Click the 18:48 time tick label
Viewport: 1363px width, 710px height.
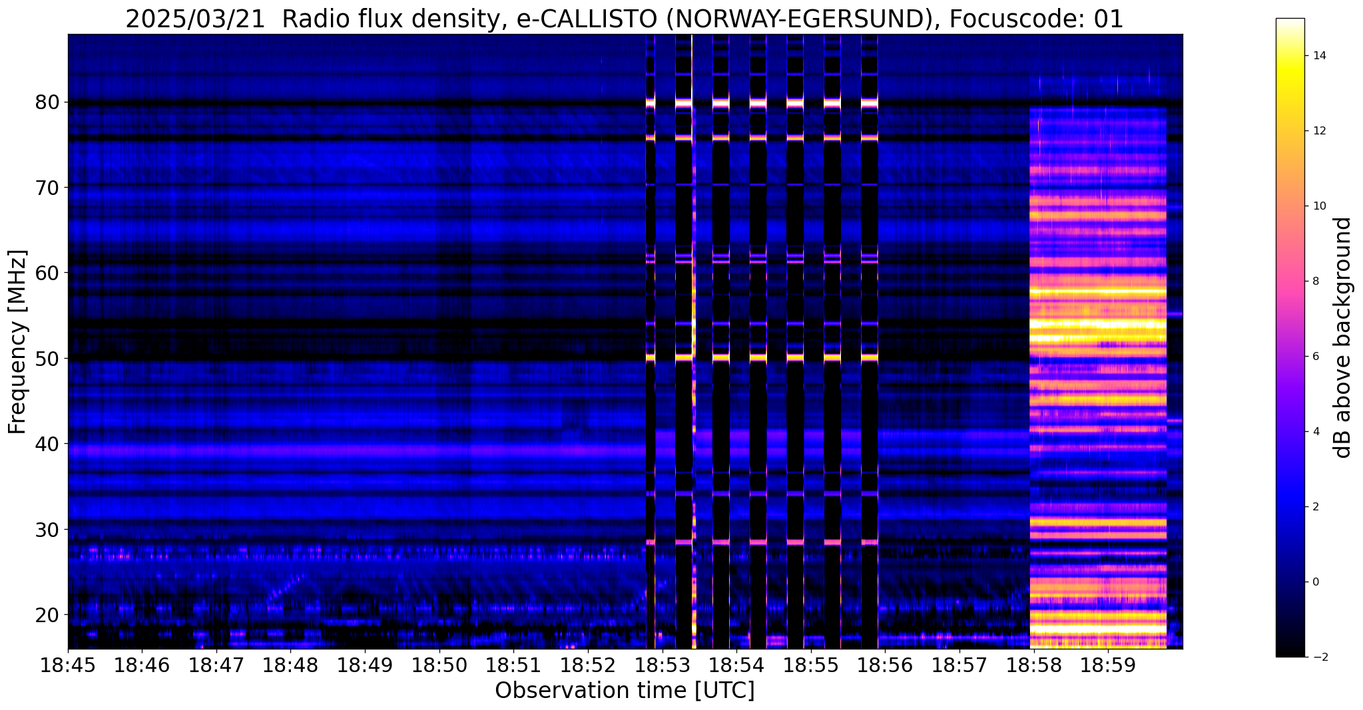(290, 665)
